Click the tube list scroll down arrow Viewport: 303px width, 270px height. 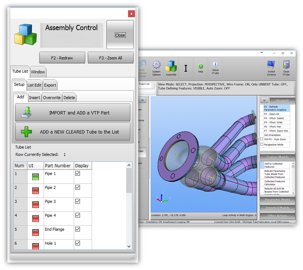(129, 247)
